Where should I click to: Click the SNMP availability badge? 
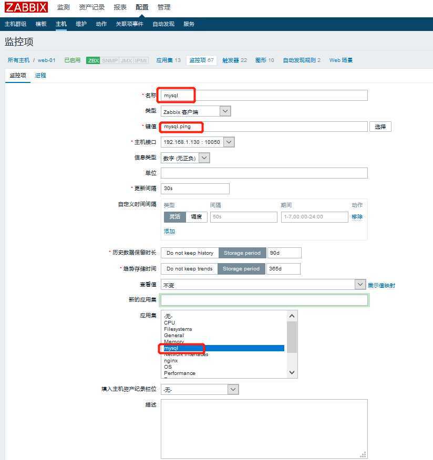tap(110, 60)
